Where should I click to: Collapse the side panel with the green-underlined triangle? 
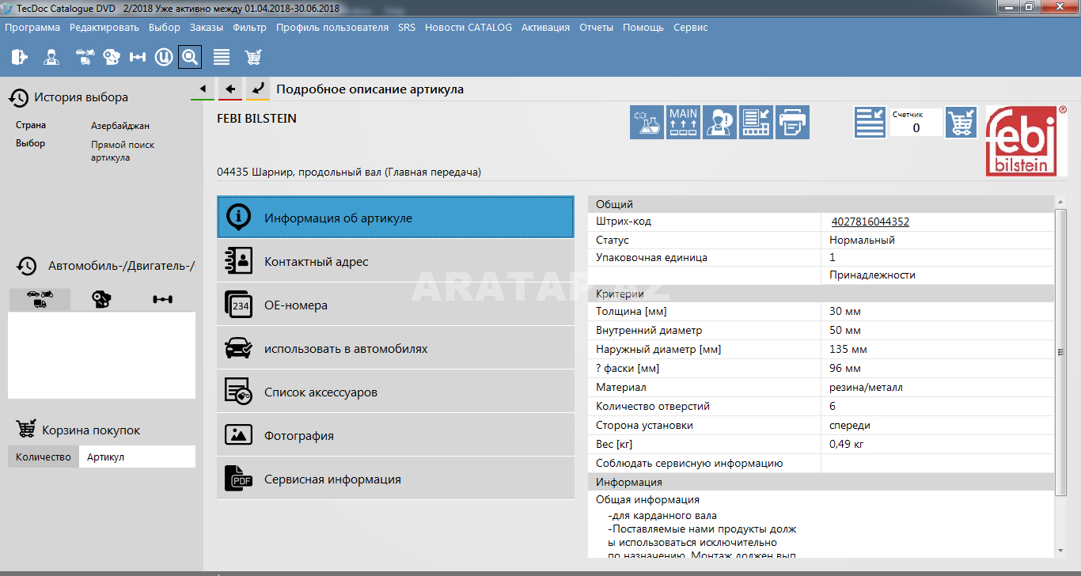click(x=203, y=89)
